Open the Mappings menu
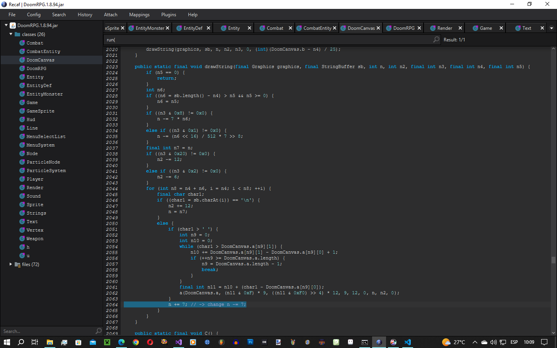Image resolution: width=557 pixels, height=348 pixels. (139, 15)
